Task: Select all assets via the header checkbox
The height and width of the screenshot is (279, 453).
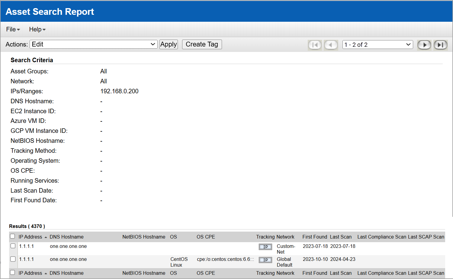Action: click(12, 236)
